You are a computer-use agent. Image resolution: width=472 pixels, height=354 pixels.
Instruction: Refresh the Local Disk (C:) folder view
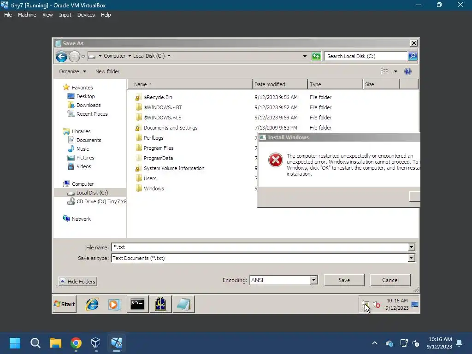tap(316, 56)
